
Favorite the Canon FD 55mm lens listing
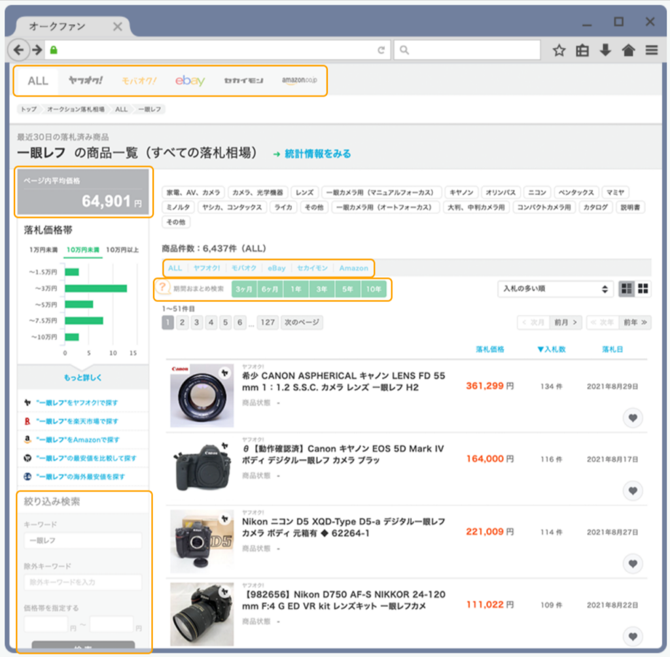(x=632, y=418)
